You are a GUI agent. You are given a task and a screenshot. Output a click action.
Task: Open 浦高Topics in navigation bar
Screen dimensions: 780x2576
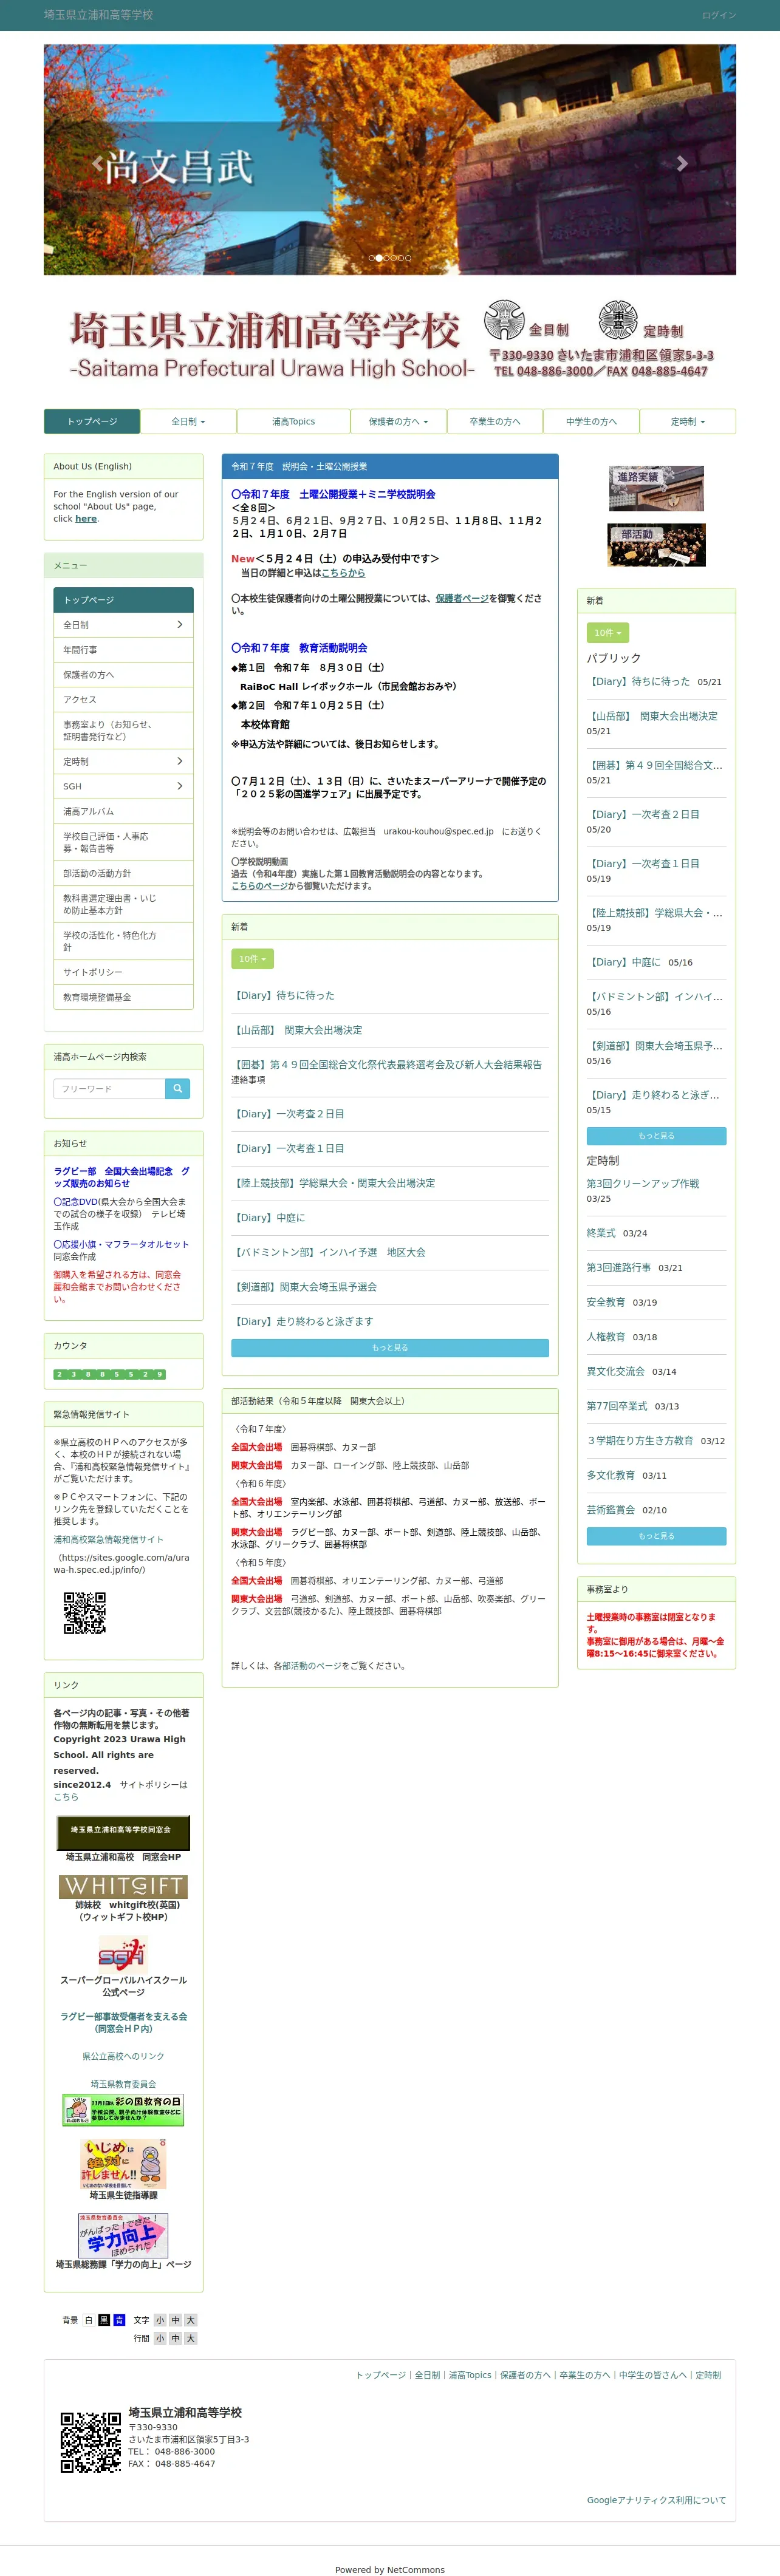coord(293,421)
